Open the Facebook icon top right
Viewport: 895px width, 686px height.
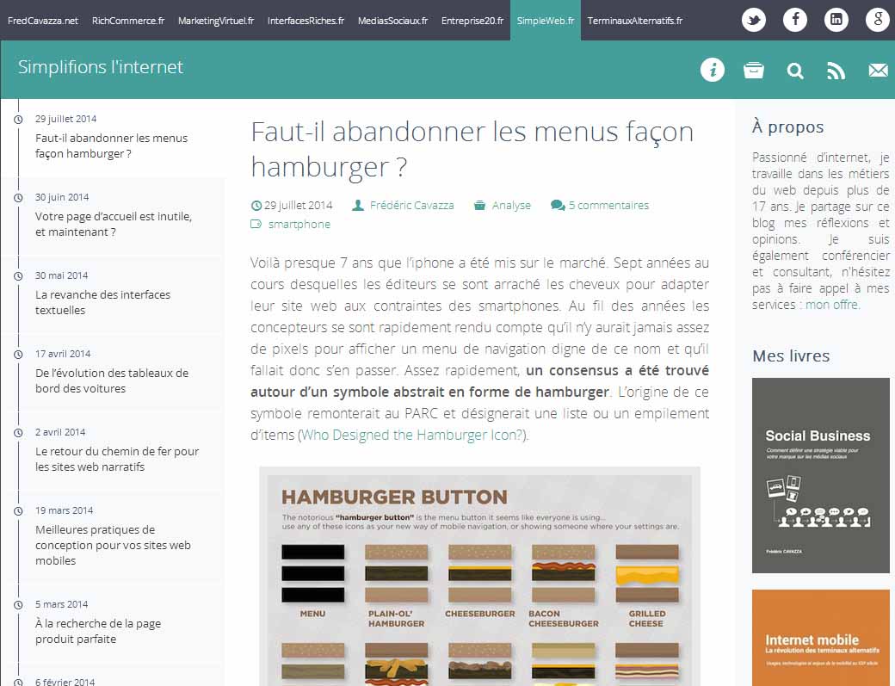(x=795, y=19)
